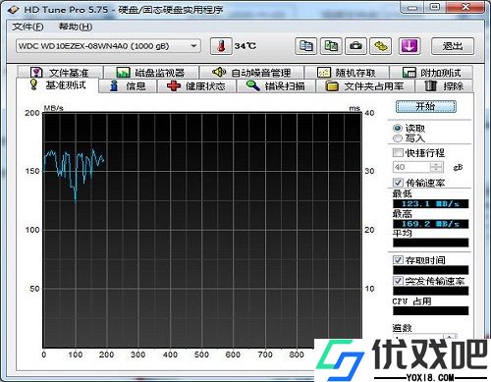This screenshot has height=382, width=491.
Task: Click the 退出 exit button
Action: point(453,46)
